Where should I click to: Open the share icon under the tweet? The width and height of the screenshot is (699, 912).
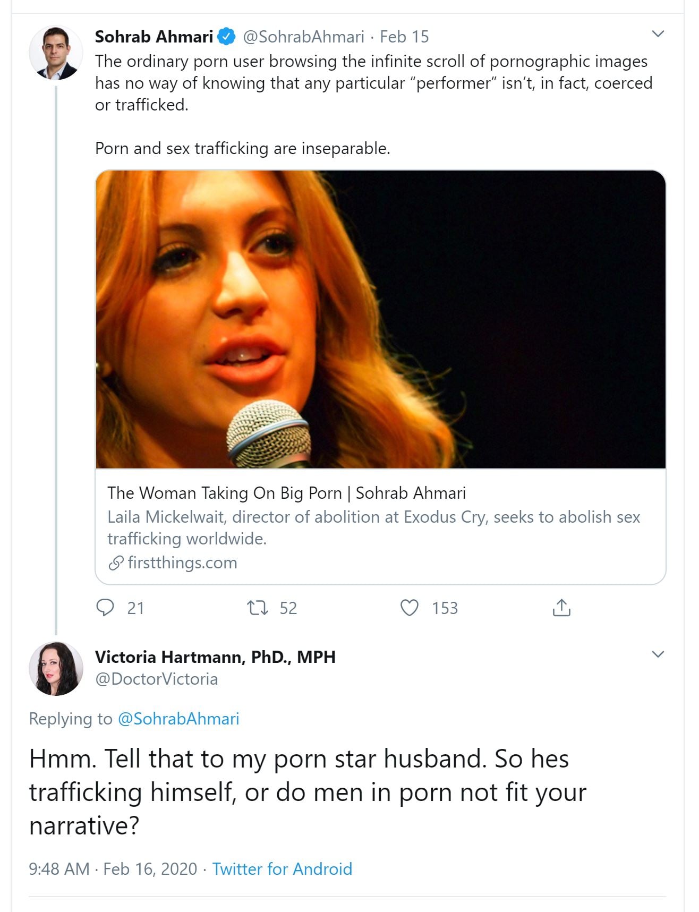click(x=561, y=607)
